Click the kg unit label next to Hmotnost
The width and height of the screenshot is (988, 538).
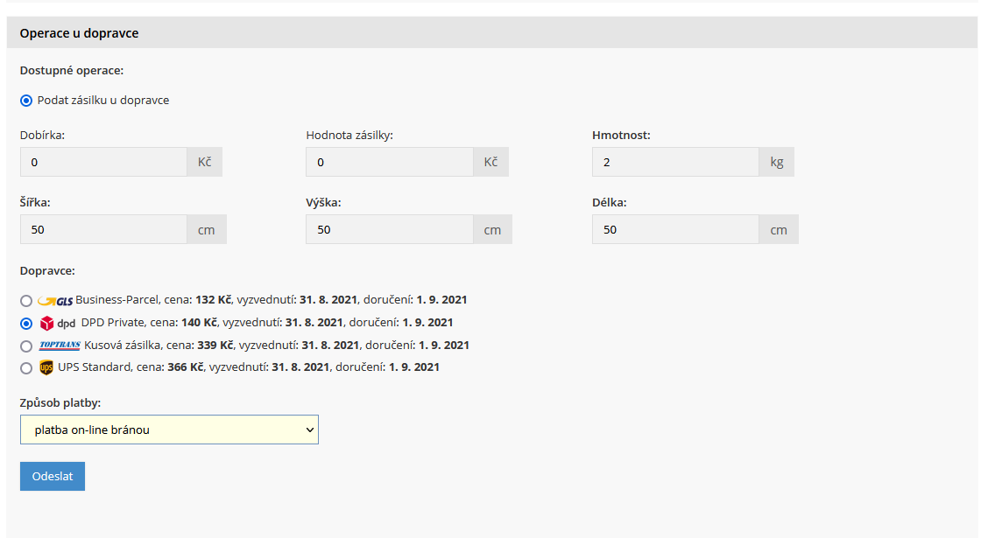click(x=777, y=162)
